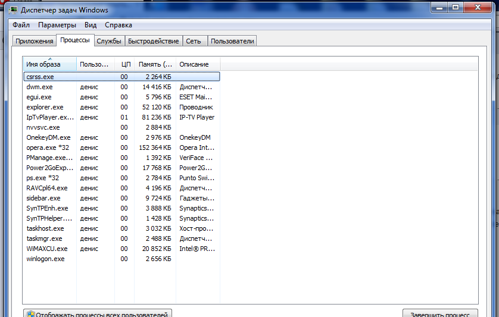Sort processes by Имя образа column header
This screenshot has width=499, height=317.
click(x=50, y=64)
